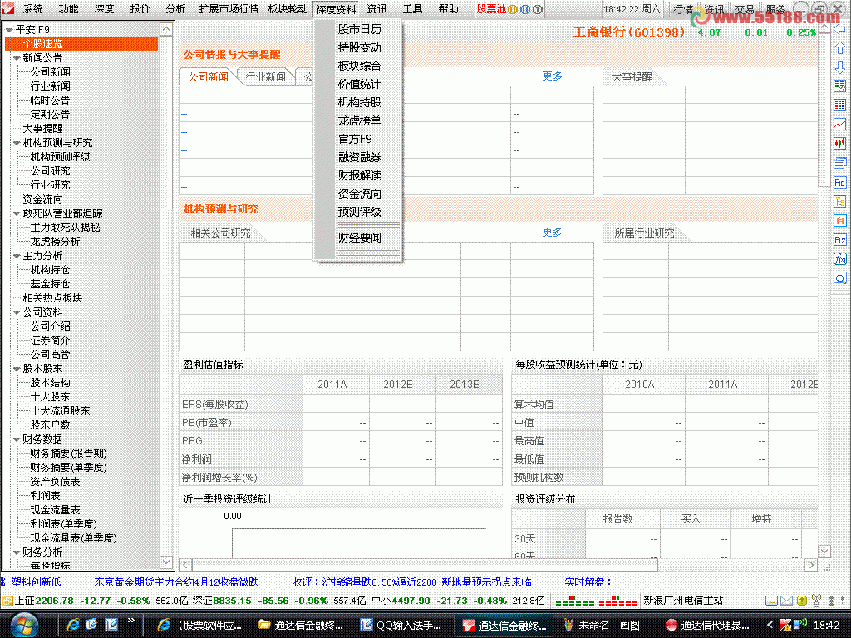Image resolution: width=851 pixels, height=638 pixels.
Task: Click the gray circled 1 icon beside 股票池
Action: 538,9
